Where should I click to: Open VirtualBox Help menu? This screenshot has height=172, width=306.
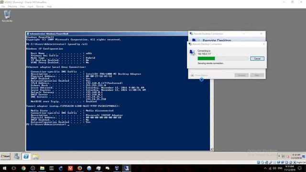pos(49,6)
